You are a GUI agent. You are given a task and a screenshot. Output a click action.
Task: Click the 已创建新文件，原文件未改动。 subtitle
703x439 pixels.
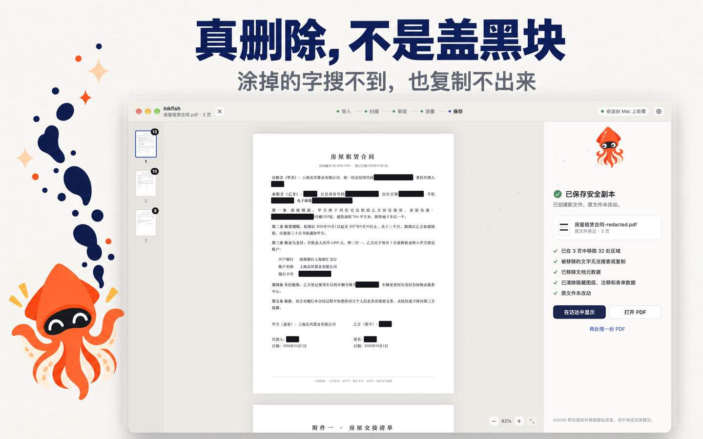tap(587, 205)
